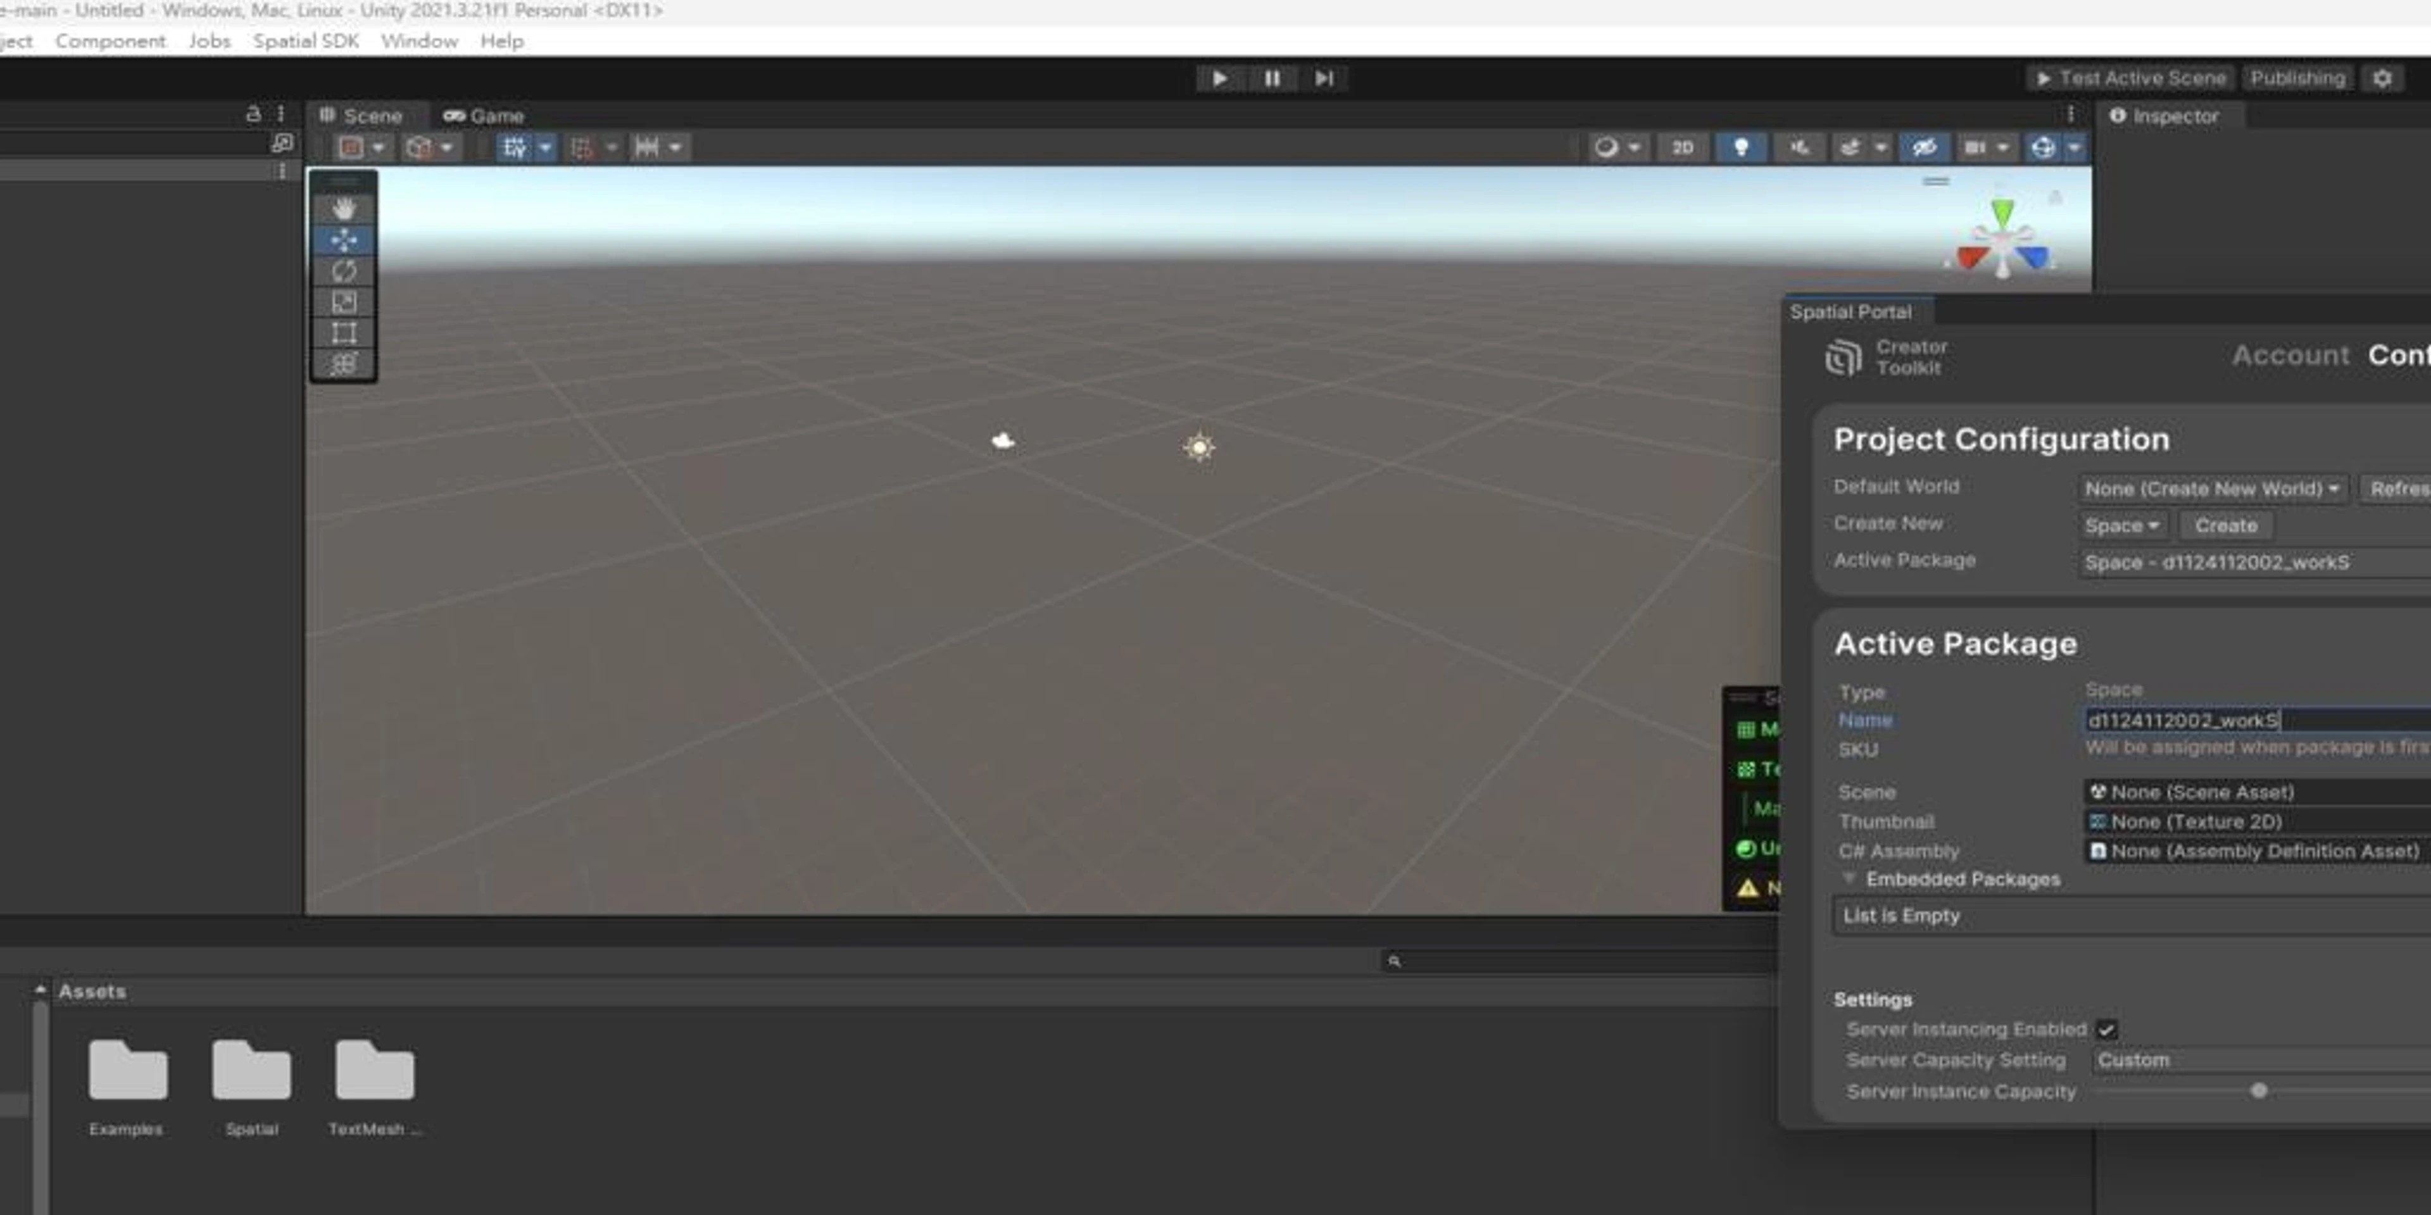Switch to the Game tab
The width and height of the screenshot is (2431, 1215).
tap(484, 116)
